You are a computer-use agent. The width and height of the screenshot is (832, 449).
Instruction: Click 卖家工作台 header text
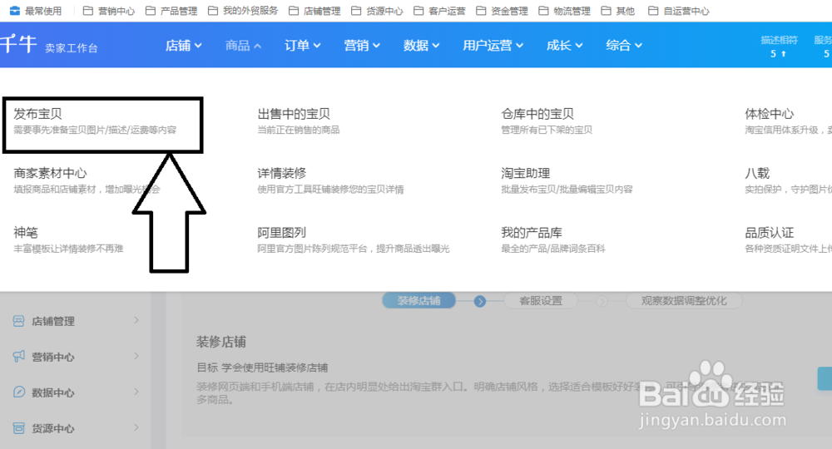click(71, 48)
